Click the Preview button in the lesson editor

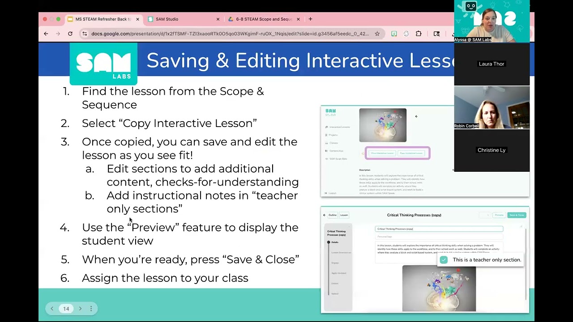point(499,215)
